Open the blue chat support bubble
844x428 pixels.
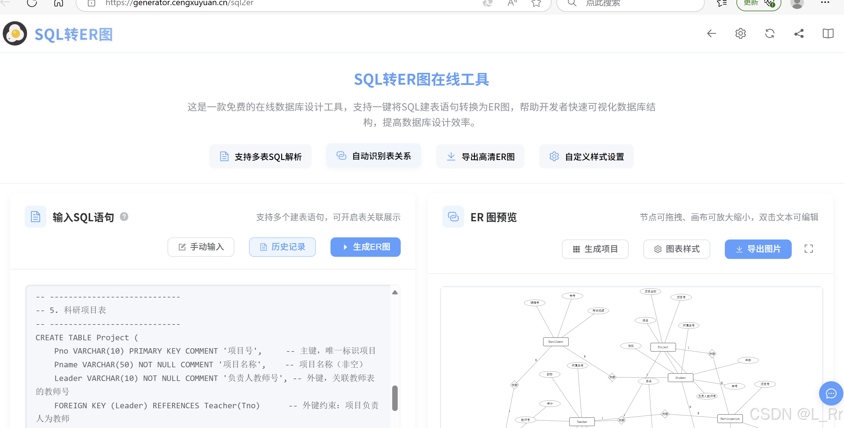pos(831,393)
